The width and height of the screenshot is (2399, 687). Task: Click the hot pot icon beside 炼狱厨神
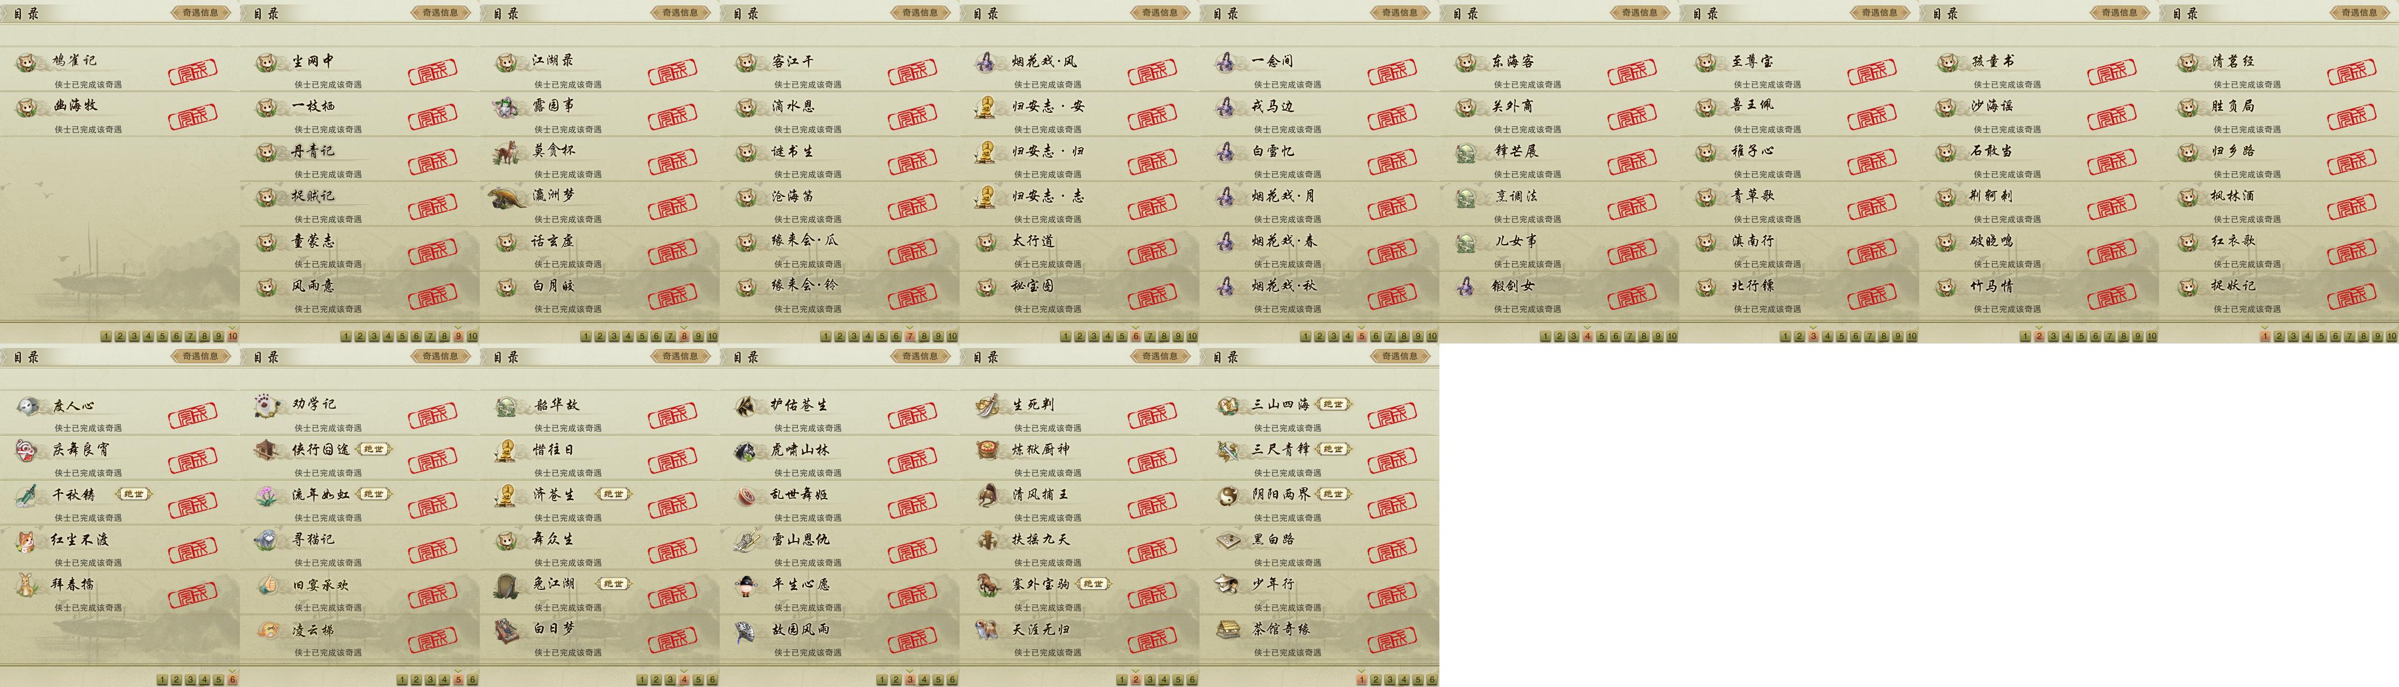click(986, 451)
